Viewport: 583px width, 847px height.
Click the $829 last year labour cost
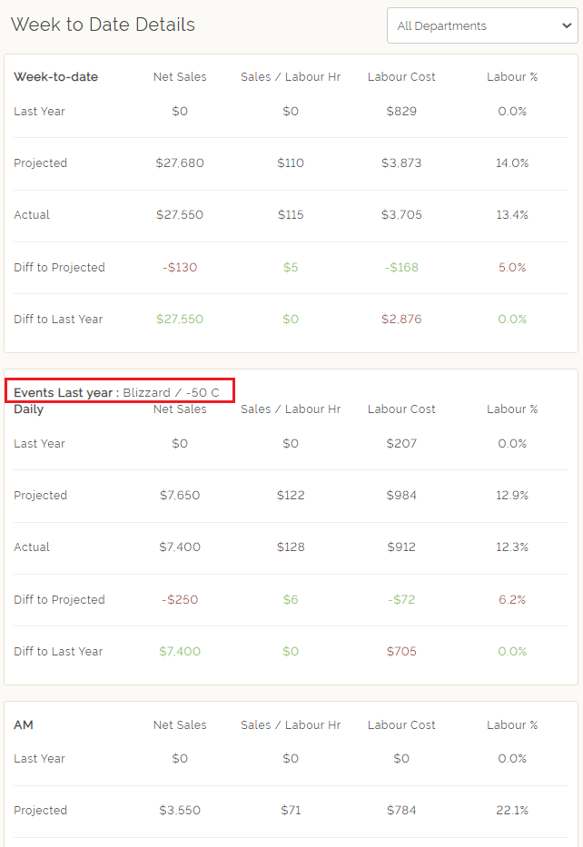(401, 112)
